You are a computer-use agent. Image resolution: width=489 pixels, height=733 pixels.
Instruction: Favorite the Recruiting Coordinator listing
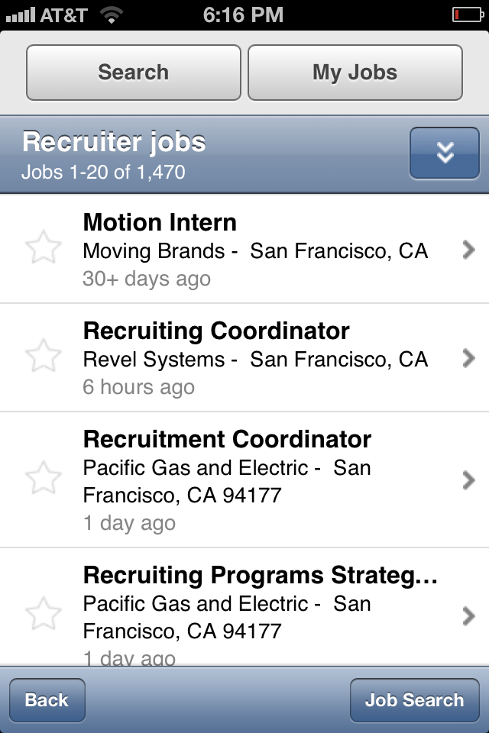(x=43, y=357)
